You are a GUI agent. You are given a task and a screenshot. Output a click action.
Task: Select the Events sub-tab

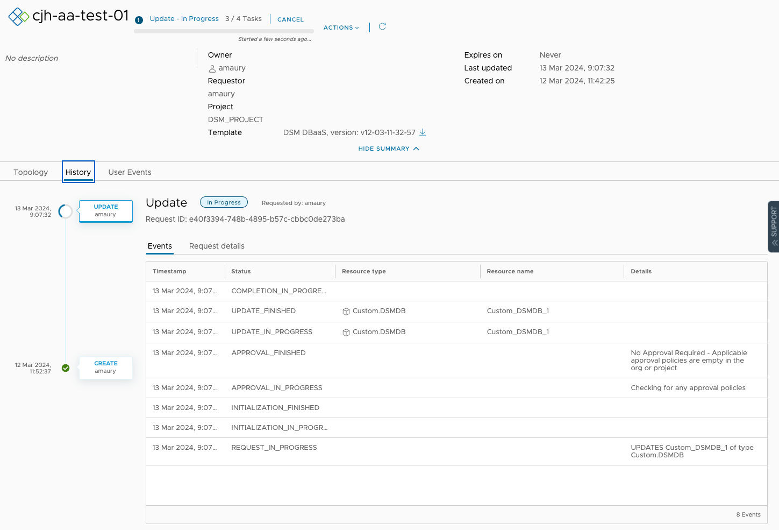pyautogui.click(x=160, y=246)
